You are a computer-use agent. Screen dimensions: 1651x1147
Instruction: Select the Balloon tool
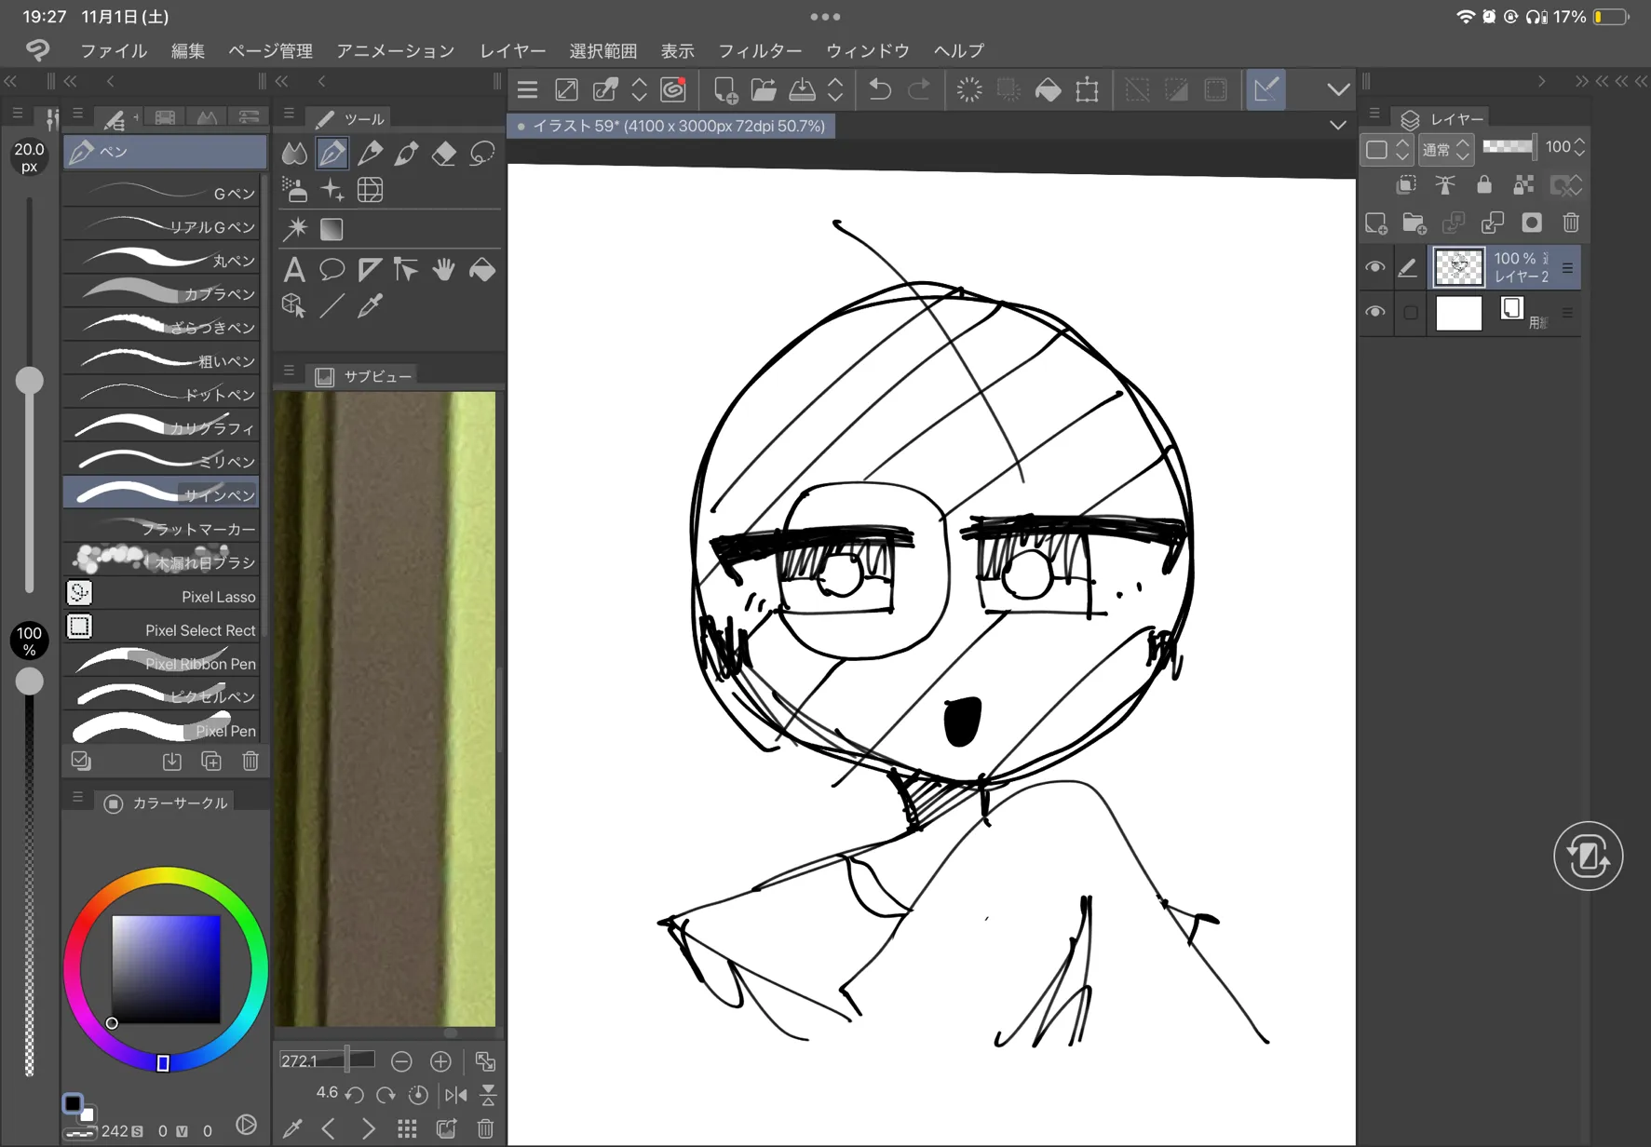point(332,270)
